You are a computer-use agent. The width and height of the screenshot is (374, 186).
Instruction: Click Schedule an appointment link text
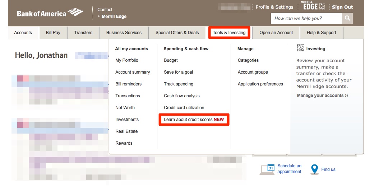289,169
